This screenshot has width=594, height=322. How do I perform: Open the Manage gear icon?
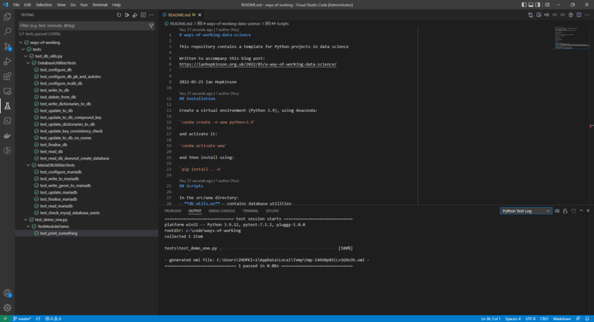coord(7,307)
